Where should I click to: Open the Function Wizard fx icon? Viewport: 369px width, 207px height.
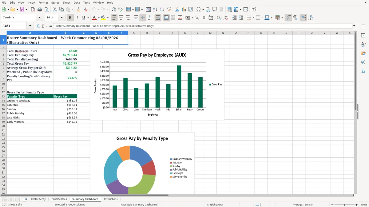pyautogui.click(x=38, y=26)
